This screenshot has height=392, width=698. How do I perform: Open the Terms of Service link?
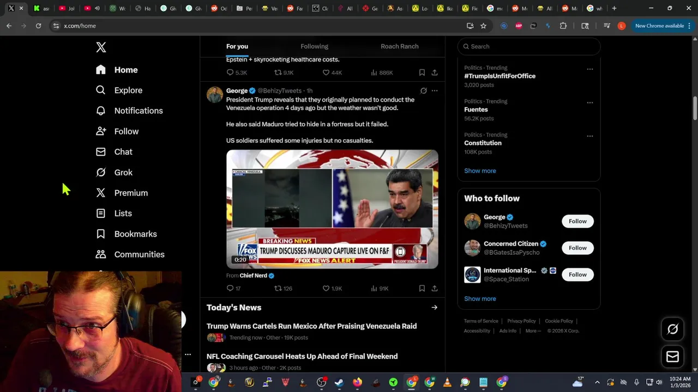[x=481, y=321]
